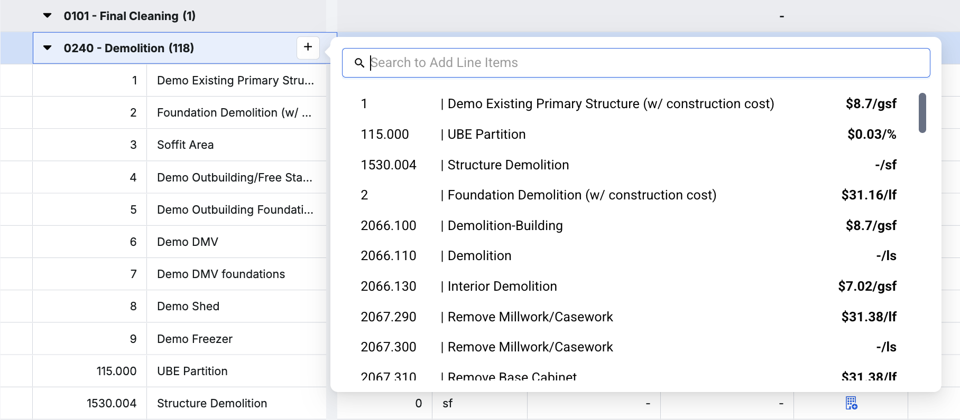Focus the Search to Add Line Items field
This screenshot has width=960, height=420.
point(636,63)
